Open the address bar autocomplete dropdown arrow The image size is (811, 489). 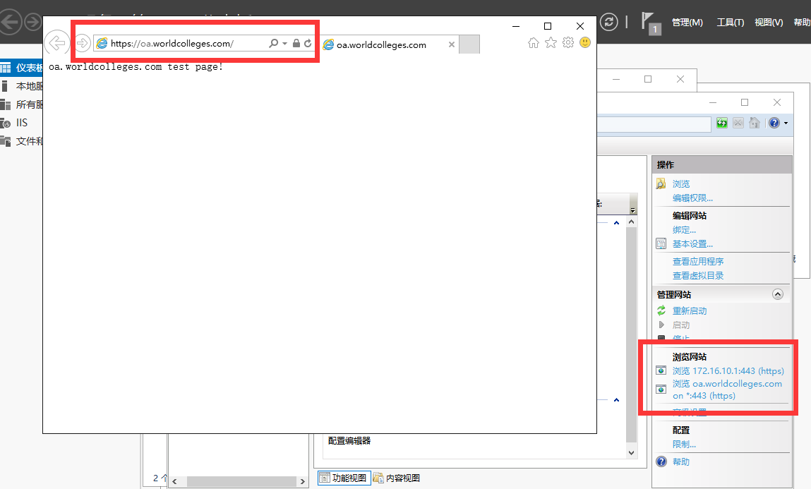point(284,44)
